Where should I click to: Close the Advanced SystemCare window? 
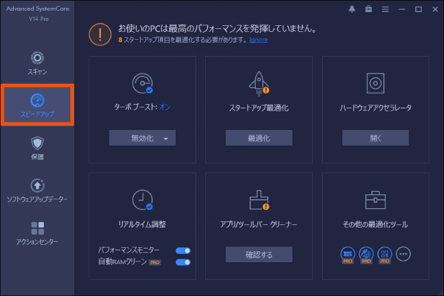pyautogui.click(x=435, y=10)
